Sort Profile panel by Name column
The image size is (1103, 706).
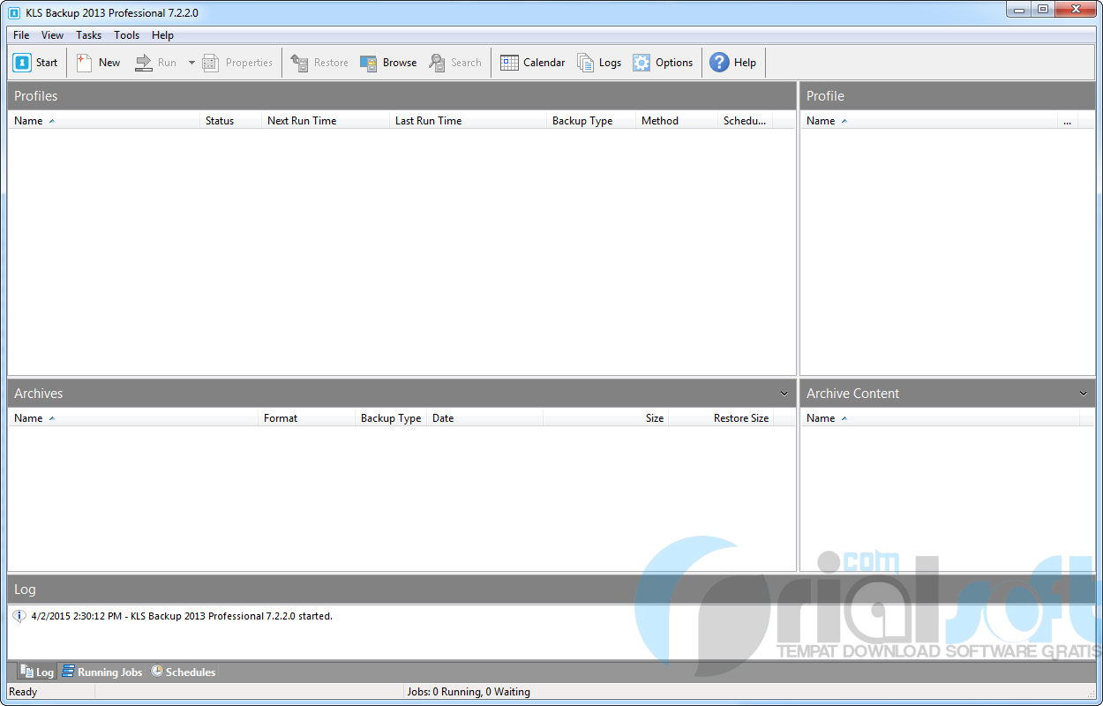929,121
